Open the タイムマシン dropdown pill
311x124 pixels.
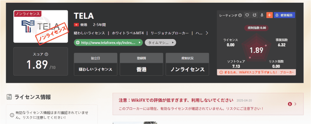(x=160, y=43)
